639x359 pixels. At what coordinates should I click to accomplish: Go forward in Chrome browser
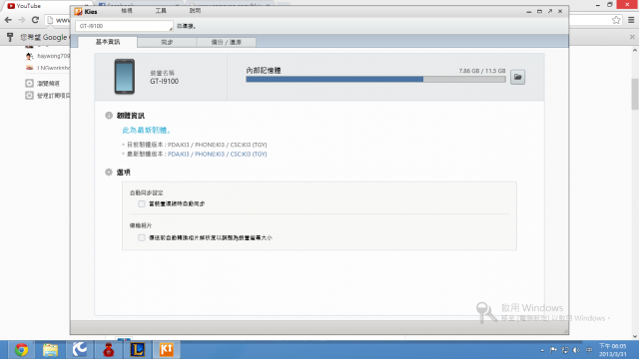pyautogui.click(x=22, y=20)
